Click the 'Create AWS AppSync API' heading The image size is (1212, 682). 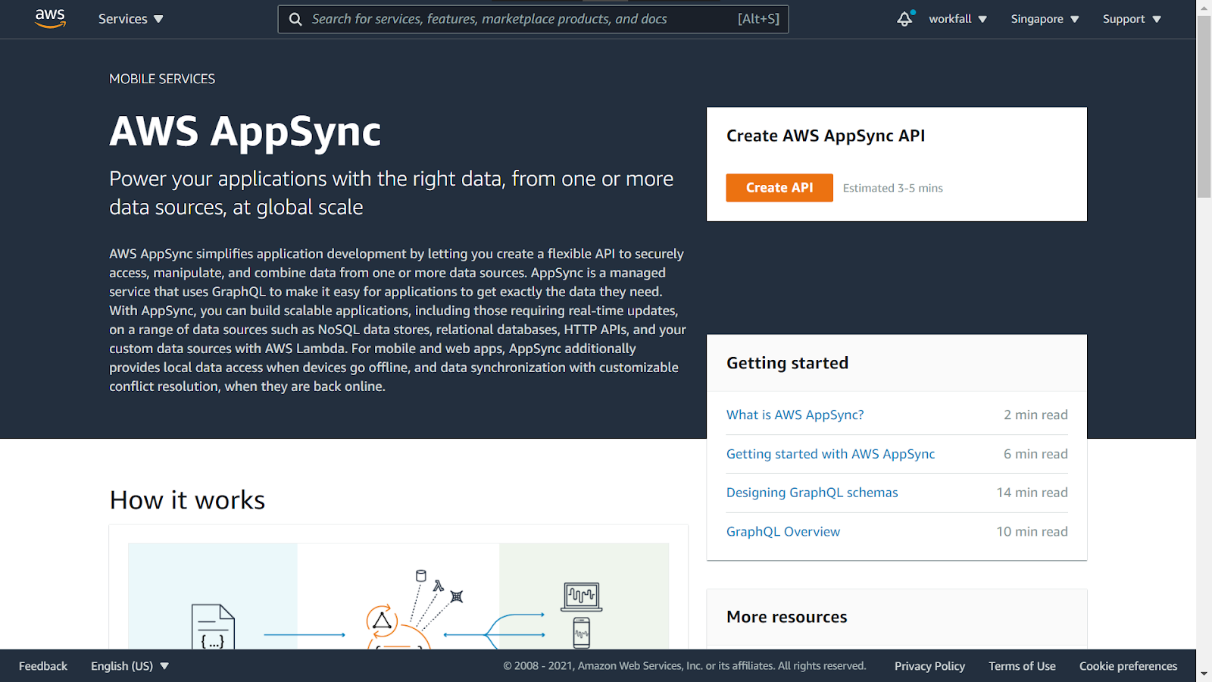point(826,136)
